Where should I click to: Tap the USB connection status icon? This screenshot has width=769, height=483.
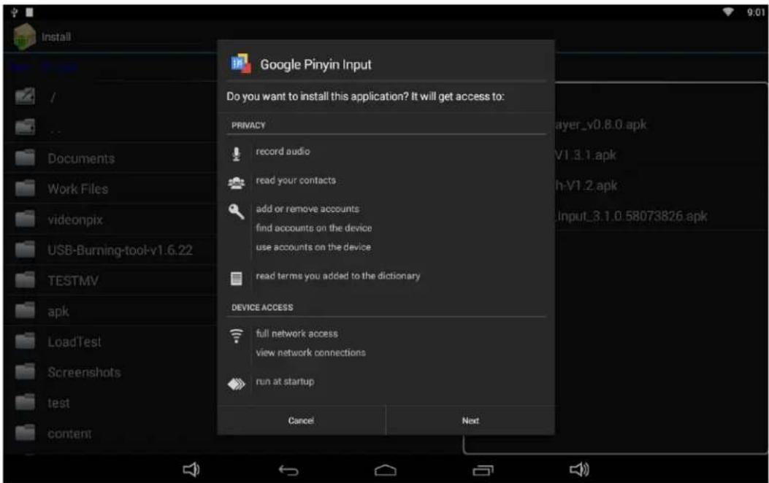(x=14, y=12)
